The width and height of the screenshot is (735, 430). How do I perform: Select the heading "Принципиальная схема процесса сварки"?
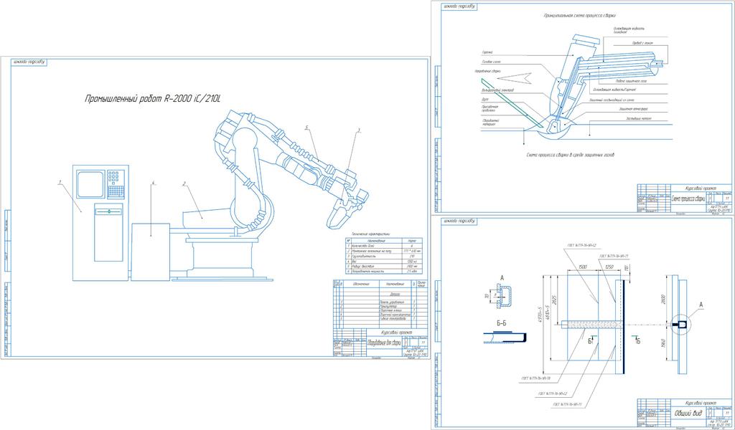(579, 16)
